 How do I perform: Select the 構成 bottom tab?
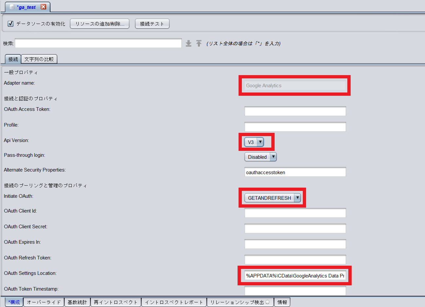14,302
